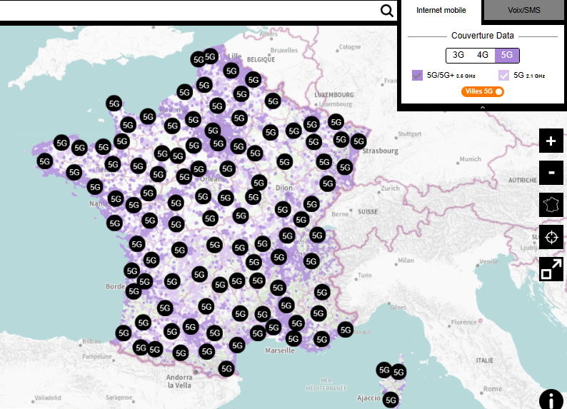Viewport: 567px width, 409px height.
Task: Uncheck the 5G/5G+ 3.5 GHz checkbox
Action: coord(418,75)
